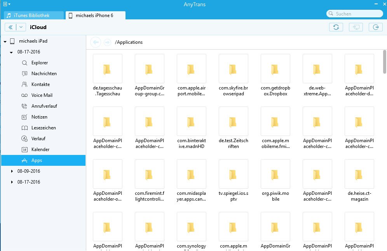Screen dimensions: 387x251
Task: Select the com.getdropbox.Dropbox folder
Action: pyautogui.click(x=275, y=75)
